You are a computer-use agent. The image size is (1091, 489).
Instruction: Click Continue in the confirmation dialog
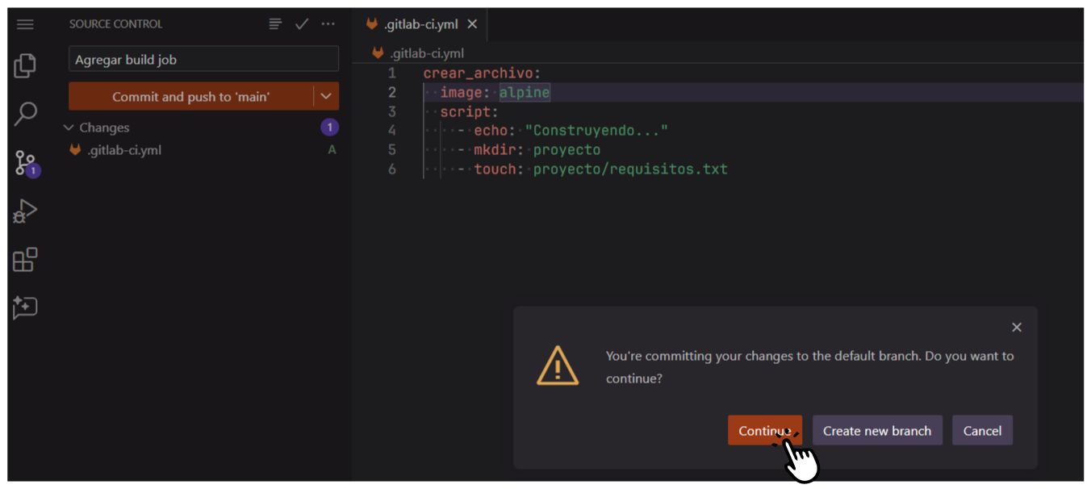pos(763,430)
